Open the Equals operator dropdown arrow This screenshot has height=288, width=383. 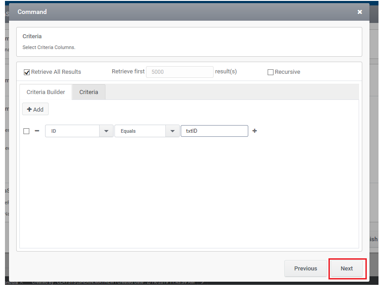pyautogui.click(x=173, y=131)
